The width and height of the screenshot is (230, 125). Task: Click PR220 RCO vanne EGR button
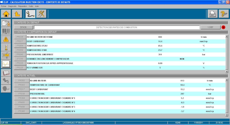point(20,68)
